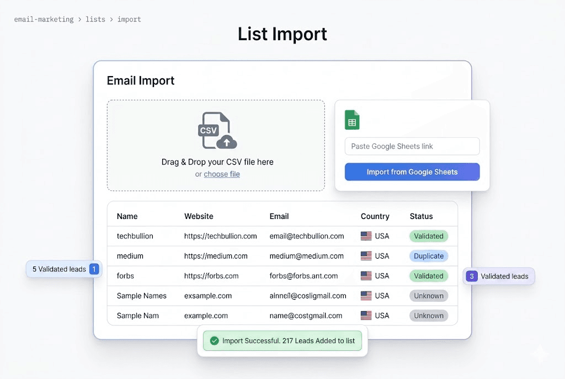Select the medium name cell
Image resolution: width=565 pixels, height=379 pixels.
[x=130, y=256]
